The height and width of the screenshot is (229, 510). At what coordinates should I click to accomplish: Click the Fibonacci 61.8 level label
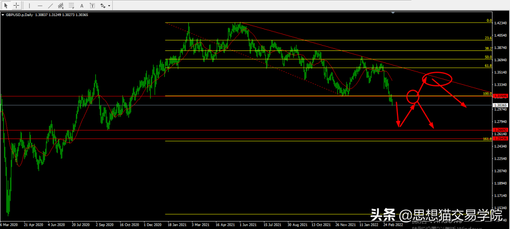click(x=488, y=65)
